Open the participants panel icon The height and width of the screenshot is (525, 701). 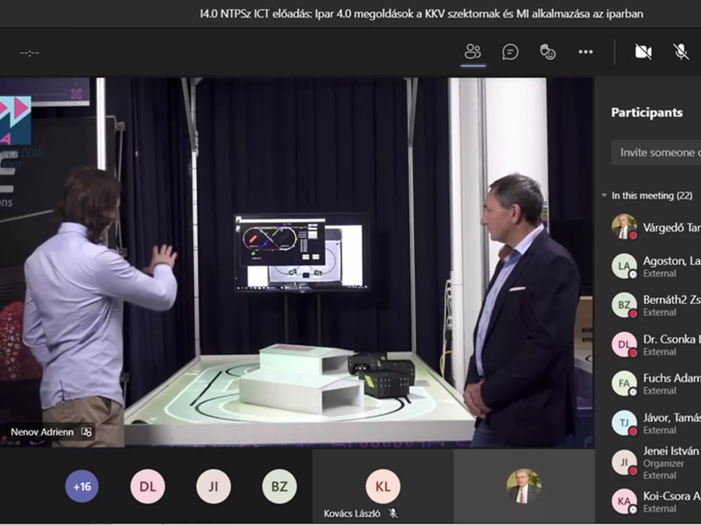pos(473,52)
